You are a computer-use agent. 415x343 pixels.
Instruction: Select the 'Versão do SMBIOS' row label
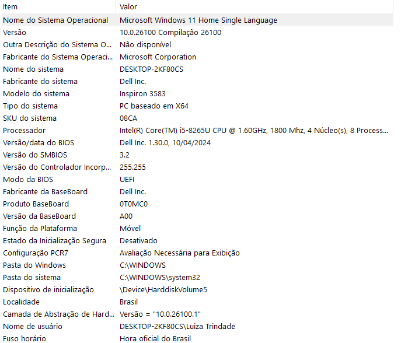coord(35,155)
